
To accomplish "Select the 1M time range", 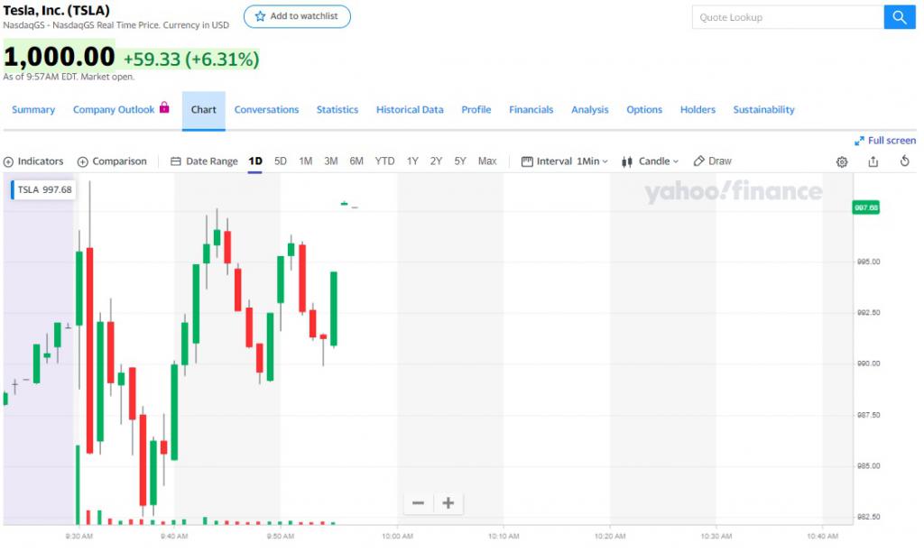I will click(x=305, y=161).
